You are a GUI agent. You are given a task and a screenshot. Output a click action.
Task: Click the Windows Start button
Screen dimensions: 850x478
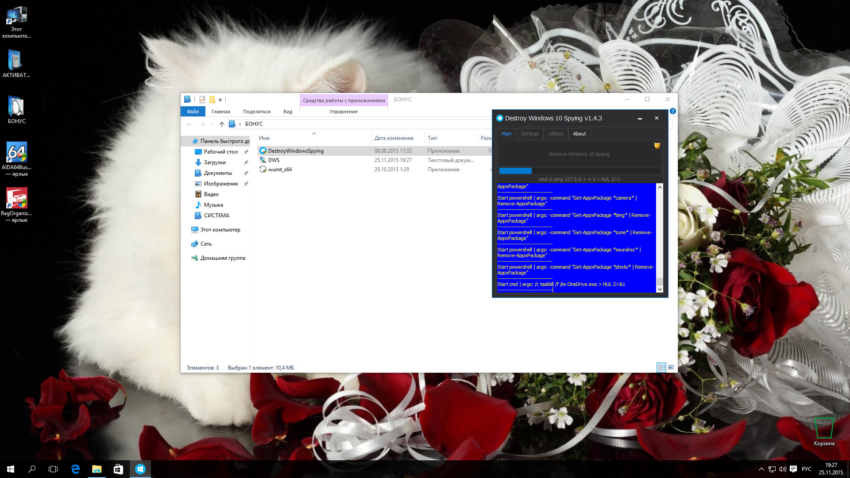tap(11, 469)
